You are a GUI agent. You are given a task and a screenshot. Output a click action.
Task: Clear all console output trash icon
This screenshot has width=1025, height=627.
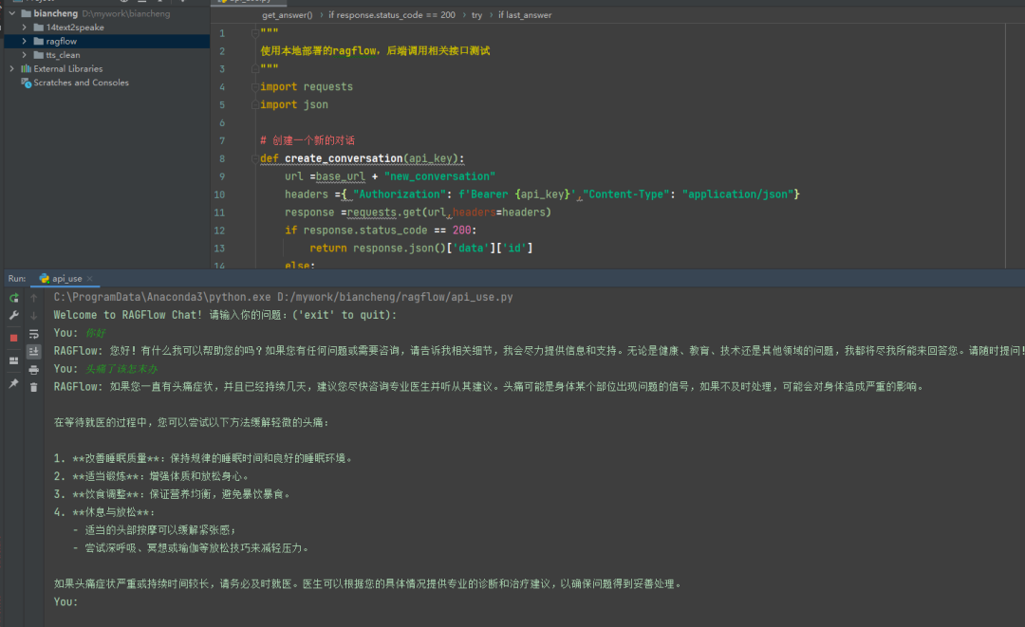coord(34,387)
